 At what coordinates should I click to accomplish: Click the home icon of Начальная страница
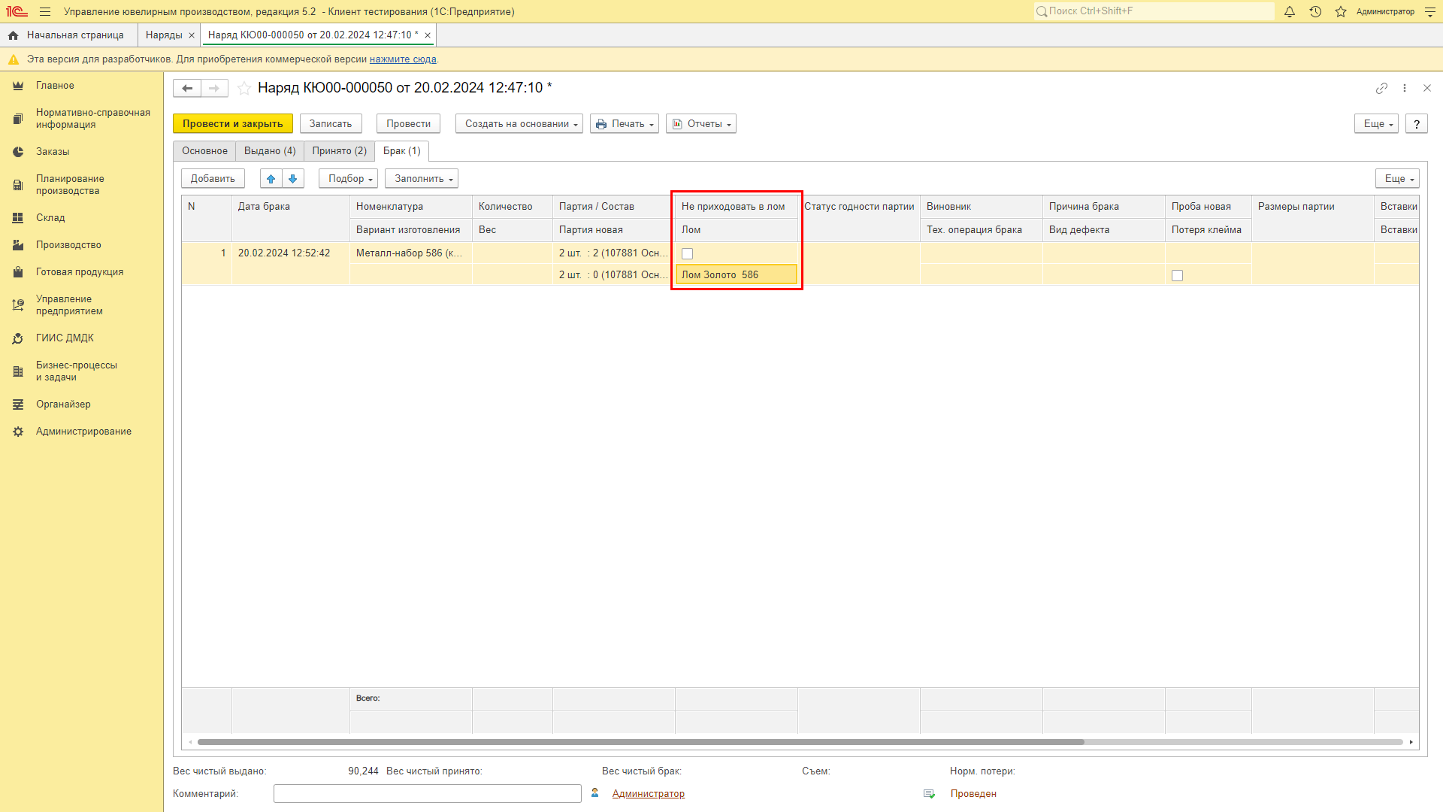(13, 35)
